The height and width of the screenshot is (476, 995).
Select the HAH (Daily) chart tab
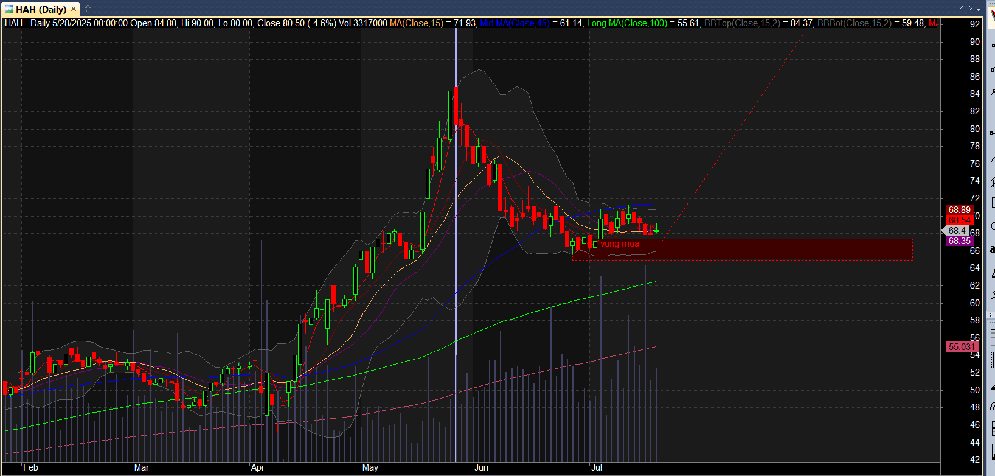41,9
